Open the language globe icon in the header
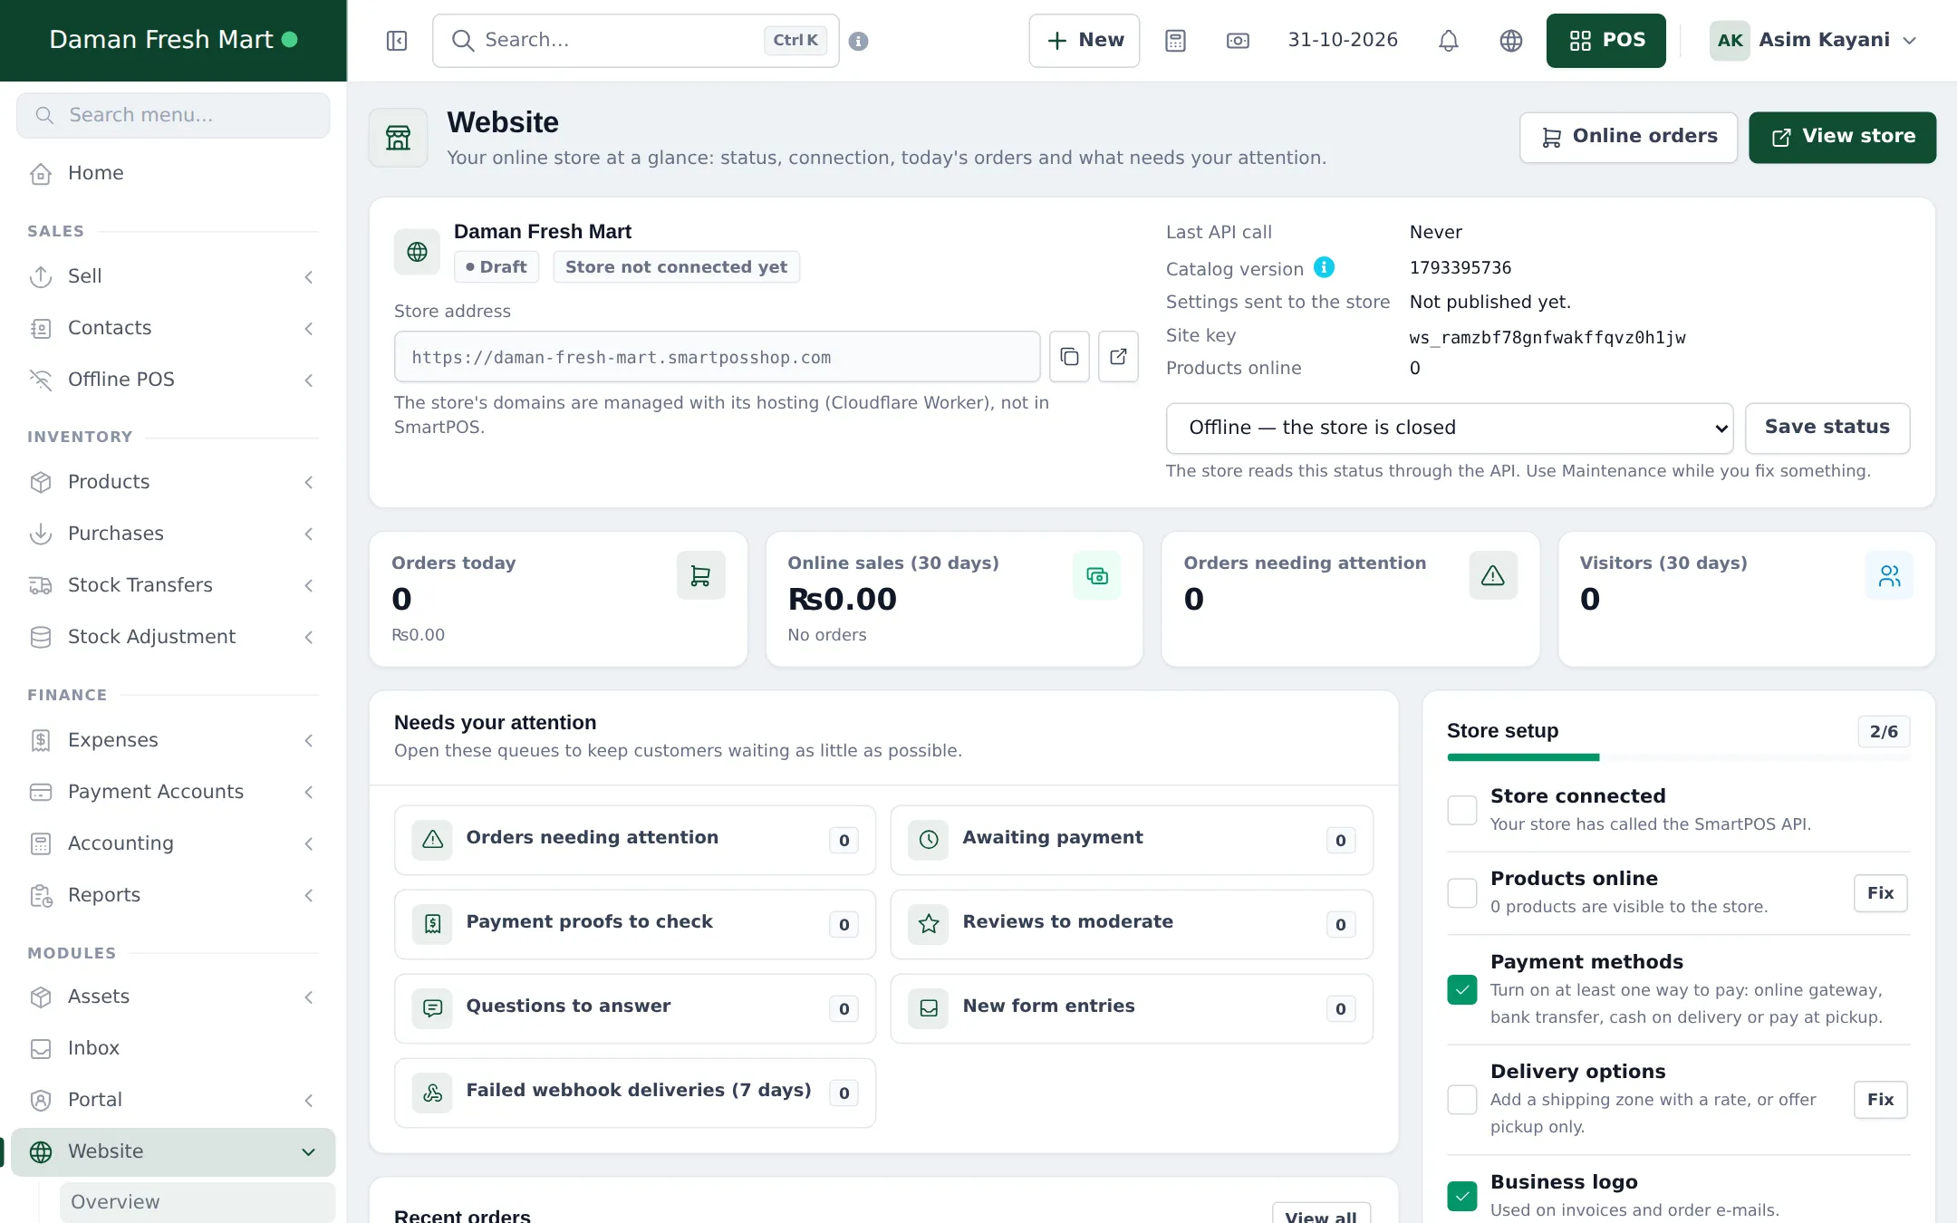This screenshot has width=1957, height=1223. (x=1511, y=41)
